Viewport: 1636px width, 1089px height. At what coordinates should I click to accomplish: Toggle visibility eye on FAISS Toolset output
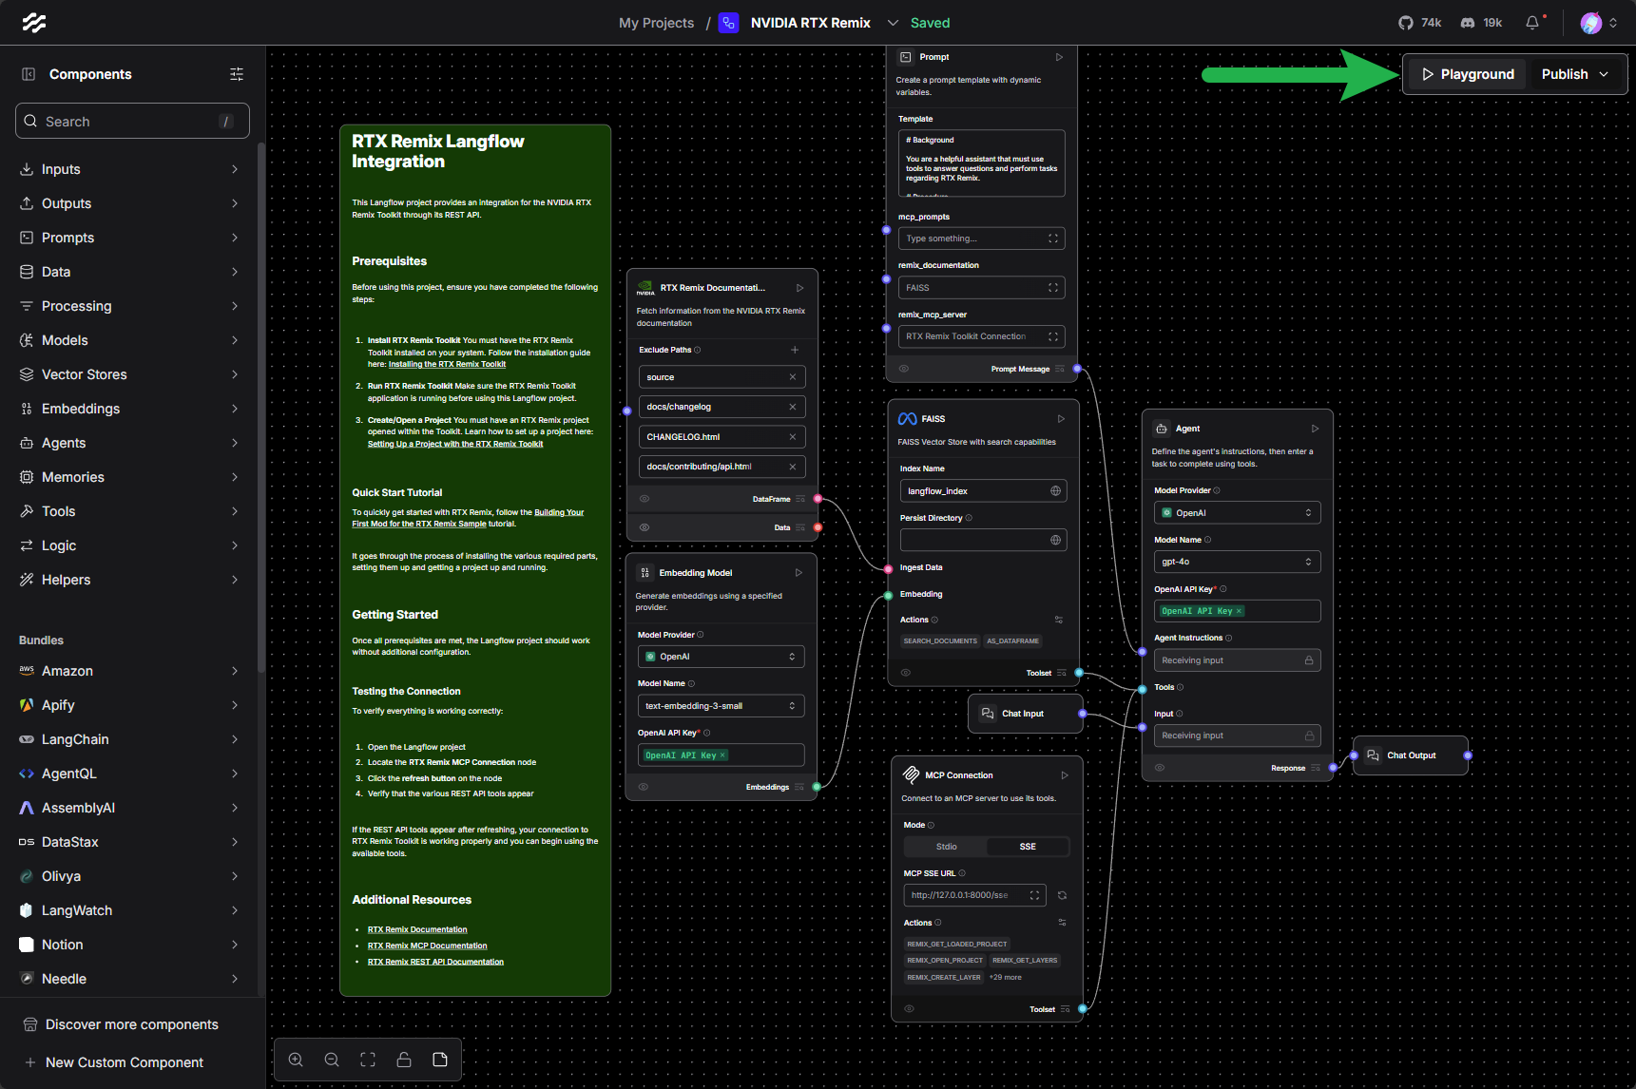(x=906, y=673)
